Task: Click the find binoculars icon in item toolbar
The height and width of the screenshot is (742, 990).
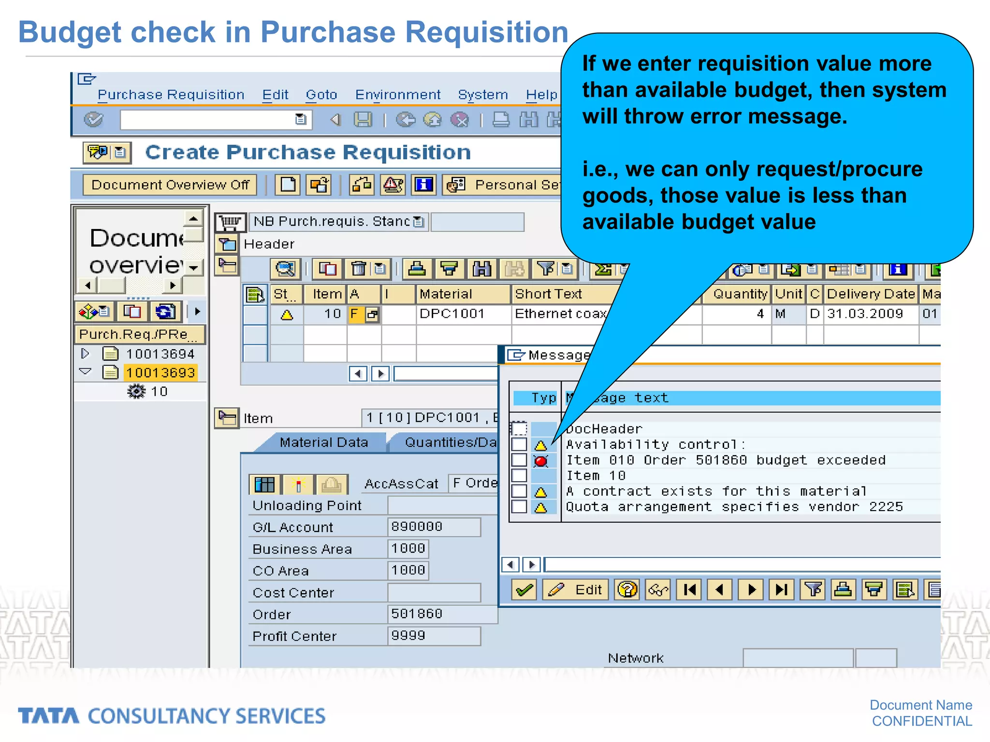Action: (x=481, y=269)
